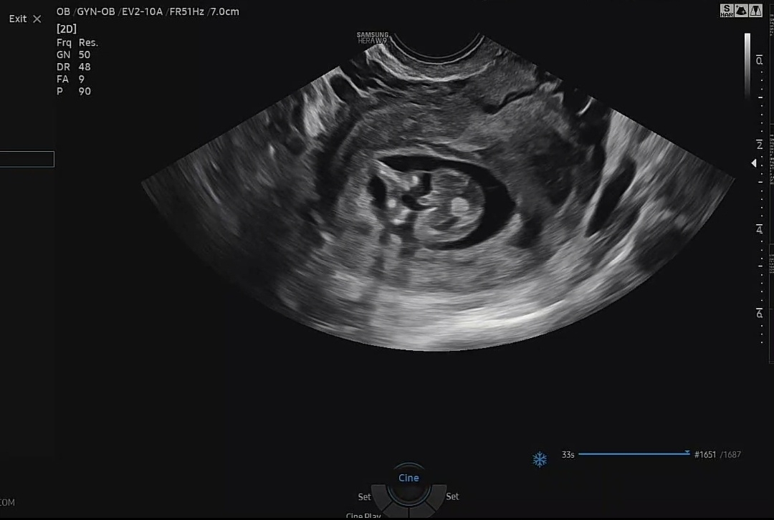Screen dimensions: 774x520
Task: Click the EV2-10A probe name in header
Action: pos(142,11)
